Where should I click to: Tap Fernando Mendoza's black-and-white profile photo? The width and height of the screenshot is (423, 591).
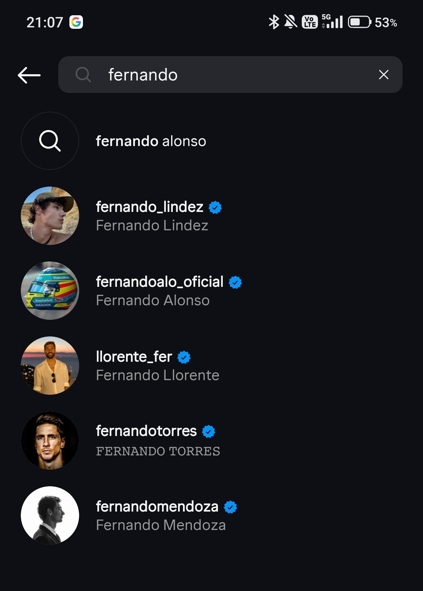tap(50, 515)
